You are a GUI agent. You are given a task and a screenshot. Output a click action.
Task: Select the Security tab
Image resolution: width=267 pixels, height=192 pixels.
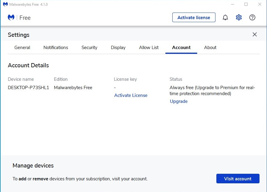pos(89,48)
